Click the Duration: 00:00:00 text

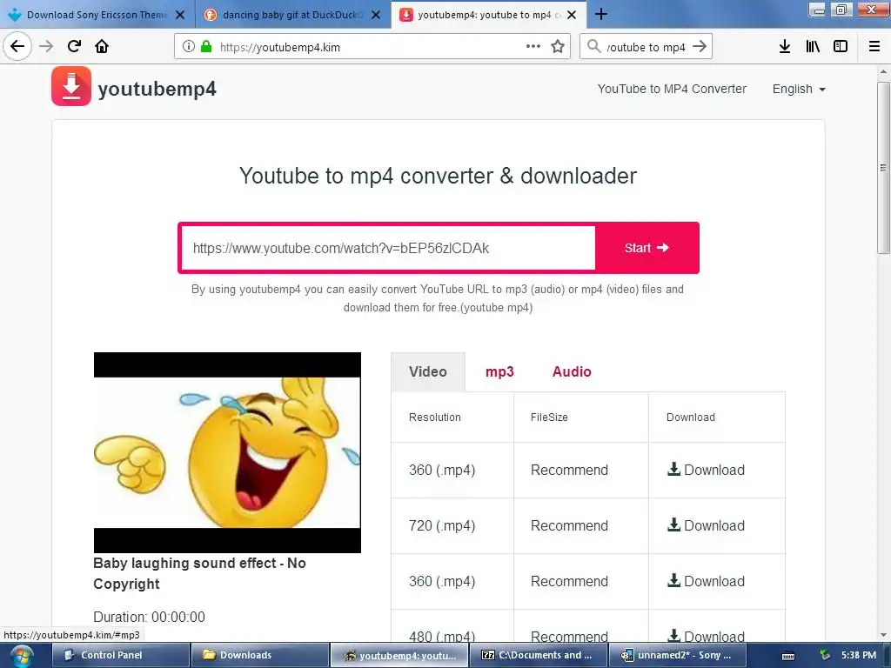click(x=149, y=617)
